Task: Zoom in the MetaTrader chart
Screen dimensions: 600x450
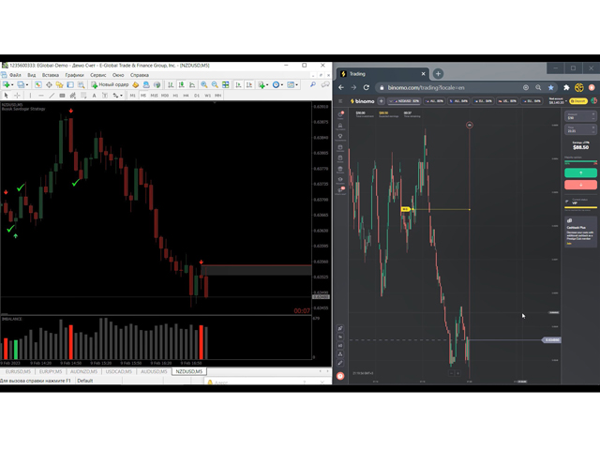Action: click(204, 84)
